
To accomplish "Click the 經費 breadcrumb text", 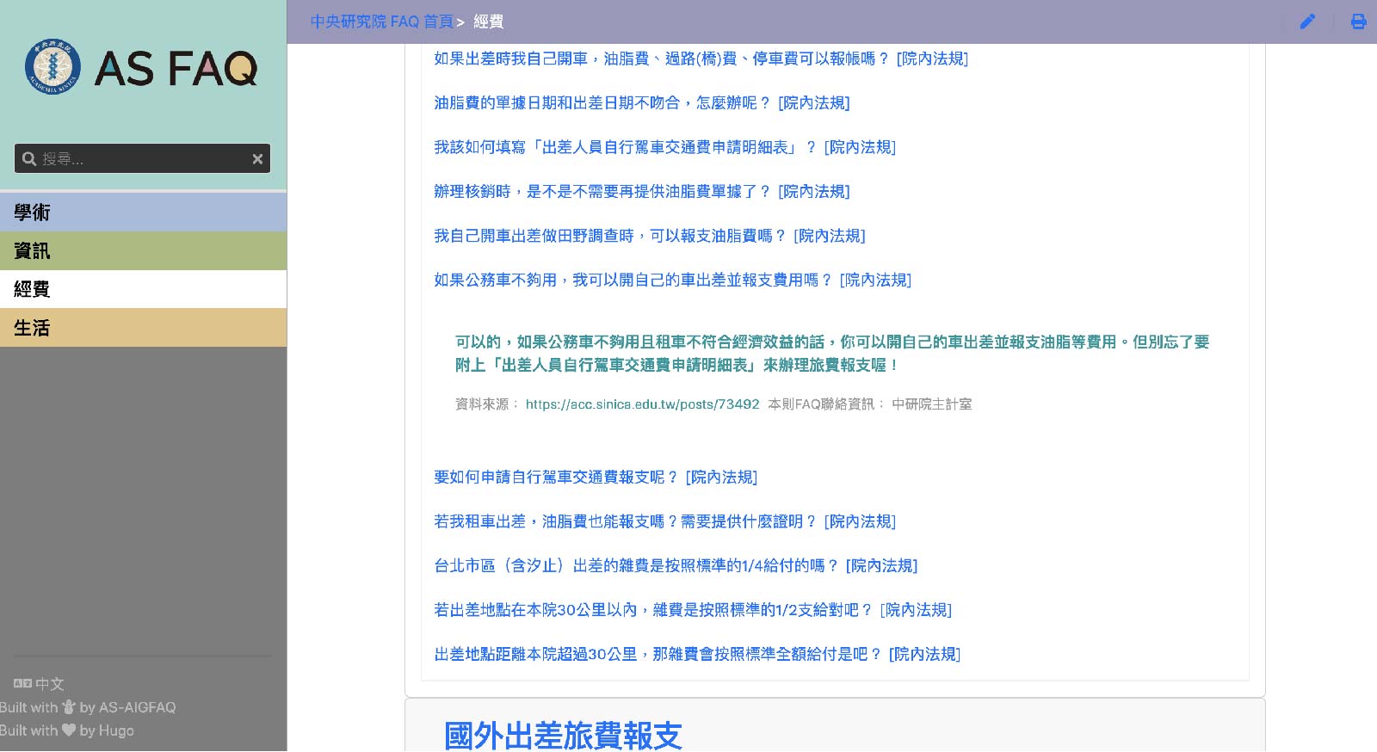I will pyautogui.click(x=489, y=22).
